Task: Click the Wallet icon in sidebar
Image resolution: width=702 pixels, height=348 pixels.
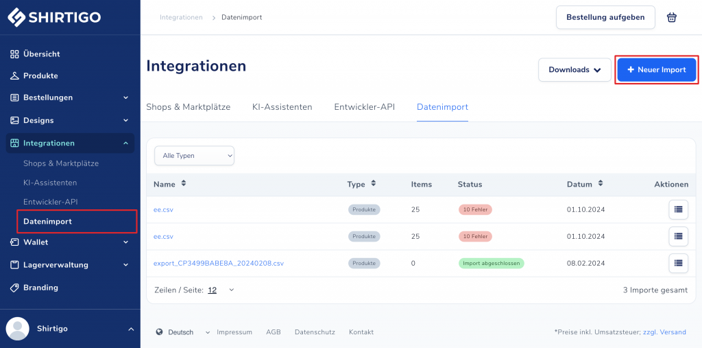Action: 15,242
